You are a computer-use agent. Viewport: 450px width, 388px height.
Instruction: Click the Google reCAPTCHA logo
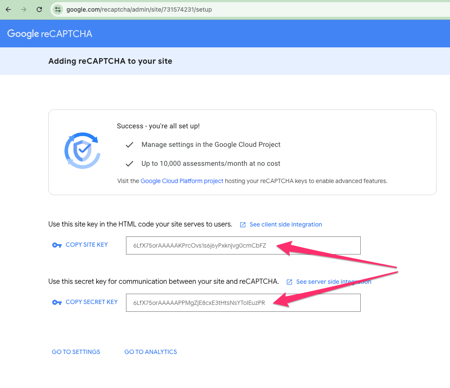pyautogui.click(x=50, y=34)
